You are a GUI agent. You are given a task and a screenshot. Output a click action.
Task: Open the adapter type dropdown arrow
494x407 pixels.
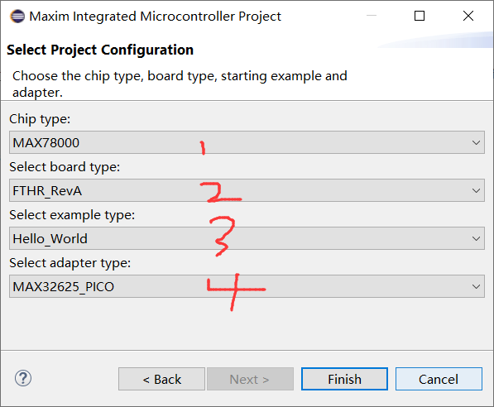pos(476,286)
